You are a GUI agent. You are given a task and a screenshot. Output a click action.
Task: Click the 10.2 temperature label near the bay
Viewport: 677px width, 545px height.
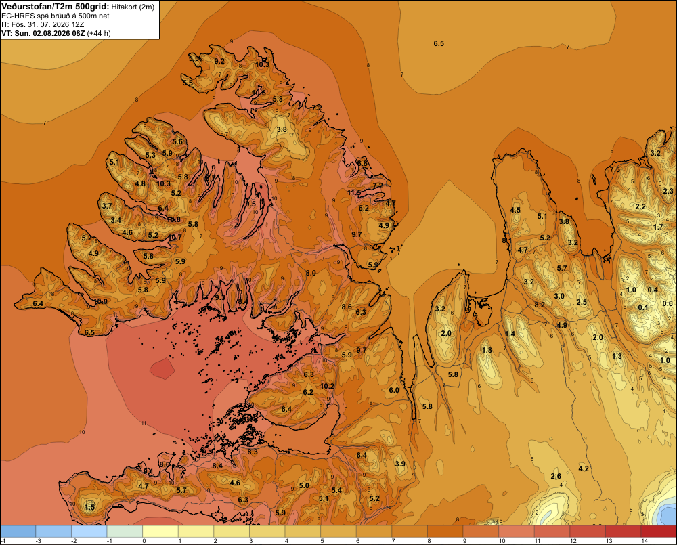(327, 386)
